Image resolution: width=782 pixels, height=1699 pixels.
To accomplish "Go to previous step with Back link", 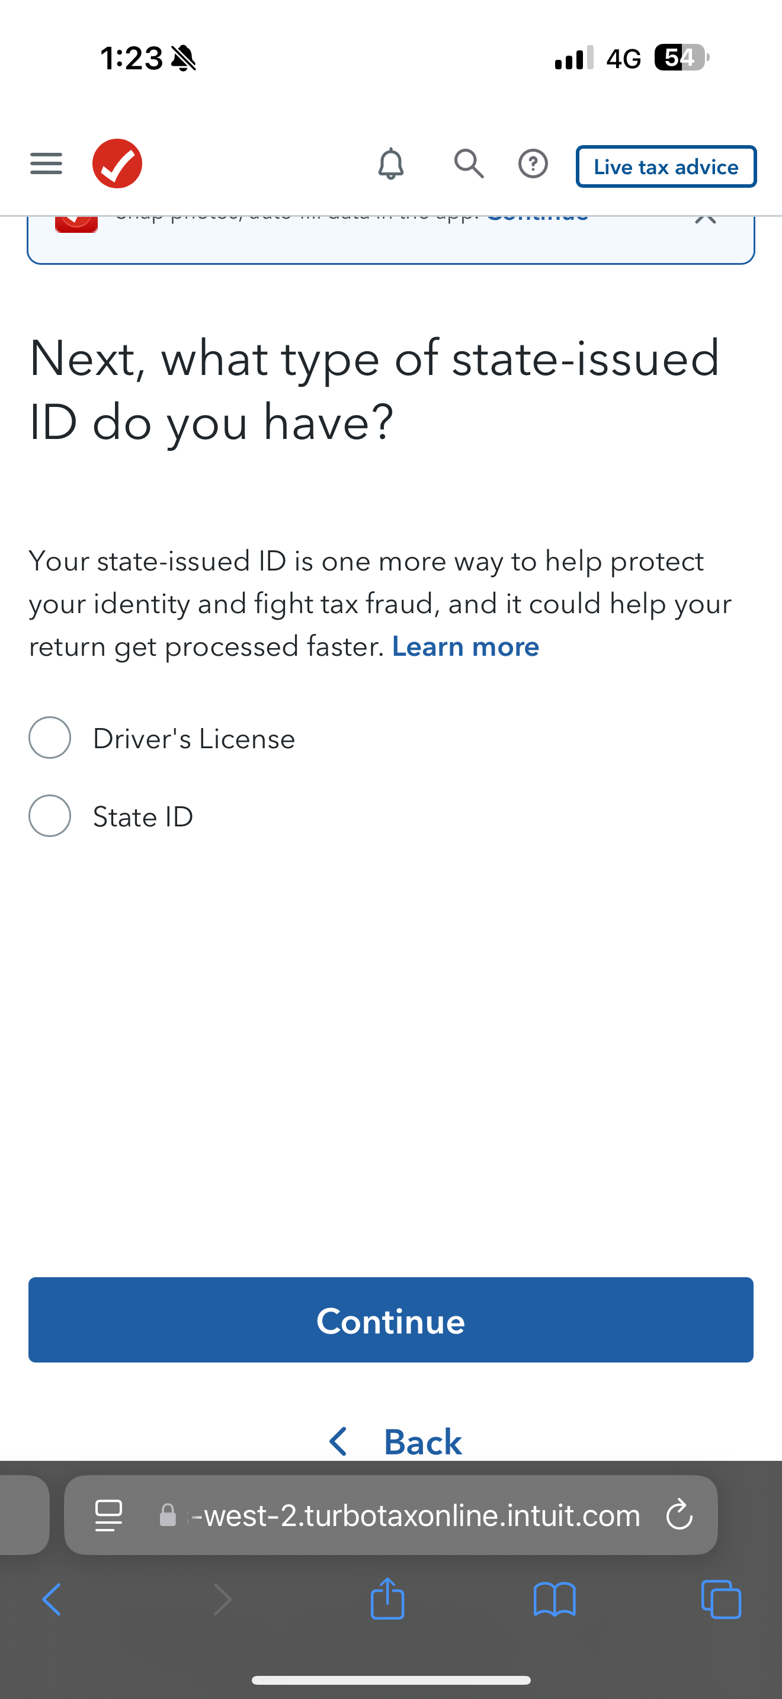I will 396,1442.
